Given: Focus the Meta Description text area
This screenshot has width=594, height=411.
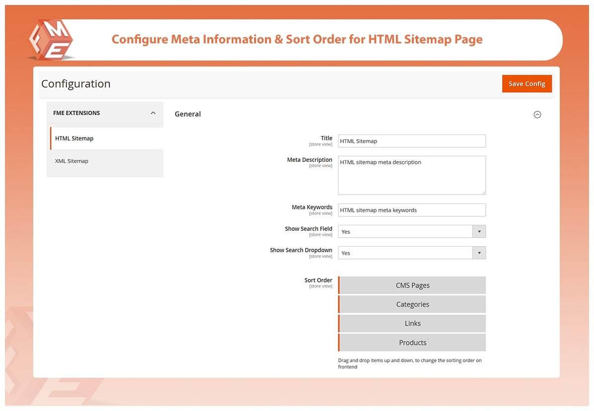Looking at the screenshot, I should (411, 175).
